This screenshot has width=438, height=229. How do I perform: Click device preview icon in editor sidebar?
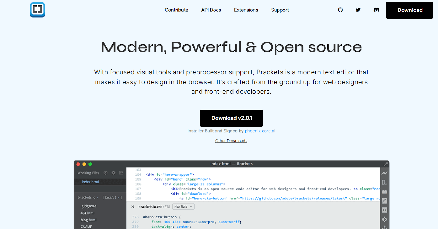[384, 182]
